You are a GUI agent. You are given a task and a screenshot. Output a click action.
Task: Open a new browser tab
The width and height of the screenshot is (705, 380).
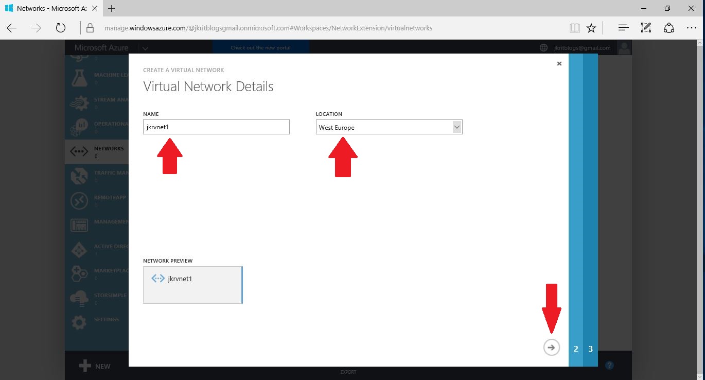coord(111,8)
